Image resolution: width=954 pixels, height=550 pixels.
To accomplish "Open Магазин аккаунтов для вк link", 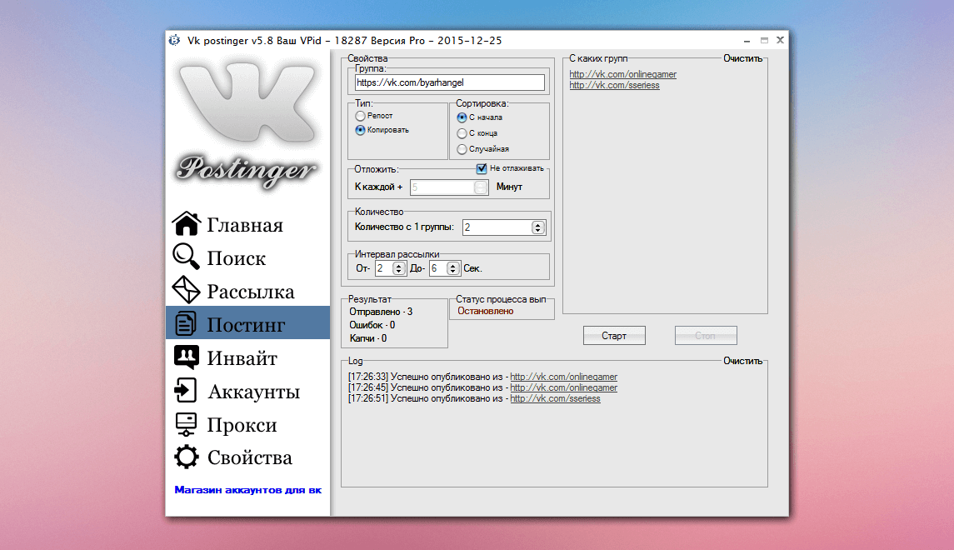I will 247,490.
